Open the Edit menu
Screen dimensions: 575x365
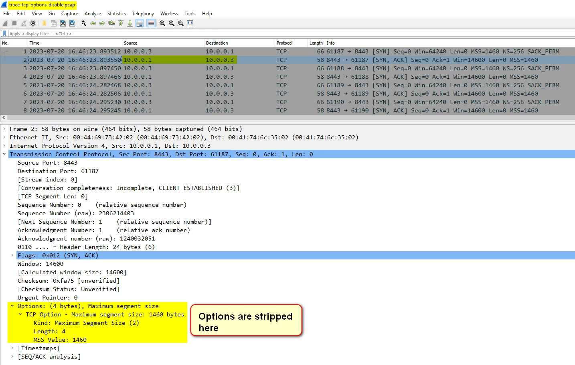[x=21, y=14]
